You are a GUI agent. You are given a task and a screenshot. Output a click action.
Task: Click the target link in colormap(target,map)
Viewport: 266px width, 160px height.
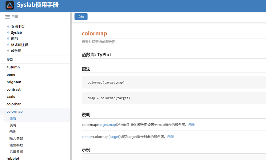point(103,125)
